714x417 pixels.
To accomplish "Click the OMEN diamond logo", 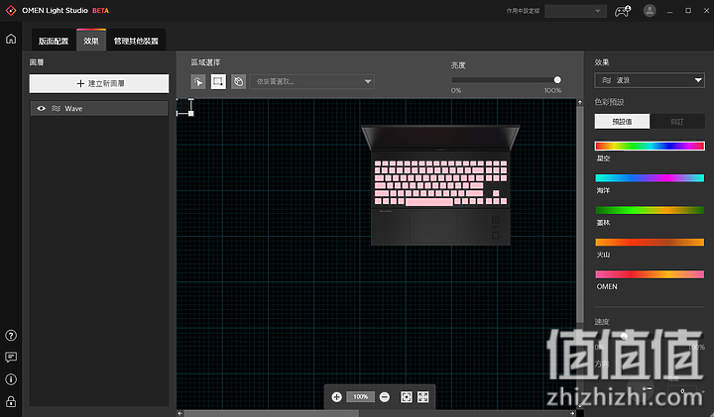I will (x=11, y=11).
